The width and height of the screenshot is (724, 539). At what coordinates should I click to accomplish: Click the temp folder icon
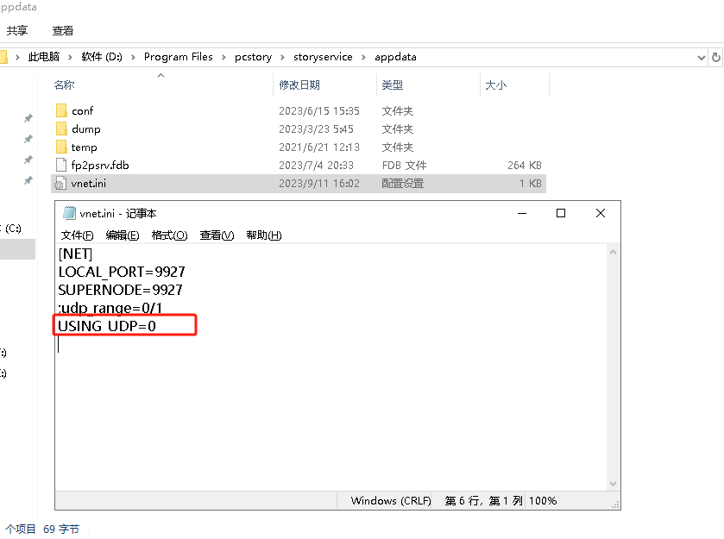[63, 147]
